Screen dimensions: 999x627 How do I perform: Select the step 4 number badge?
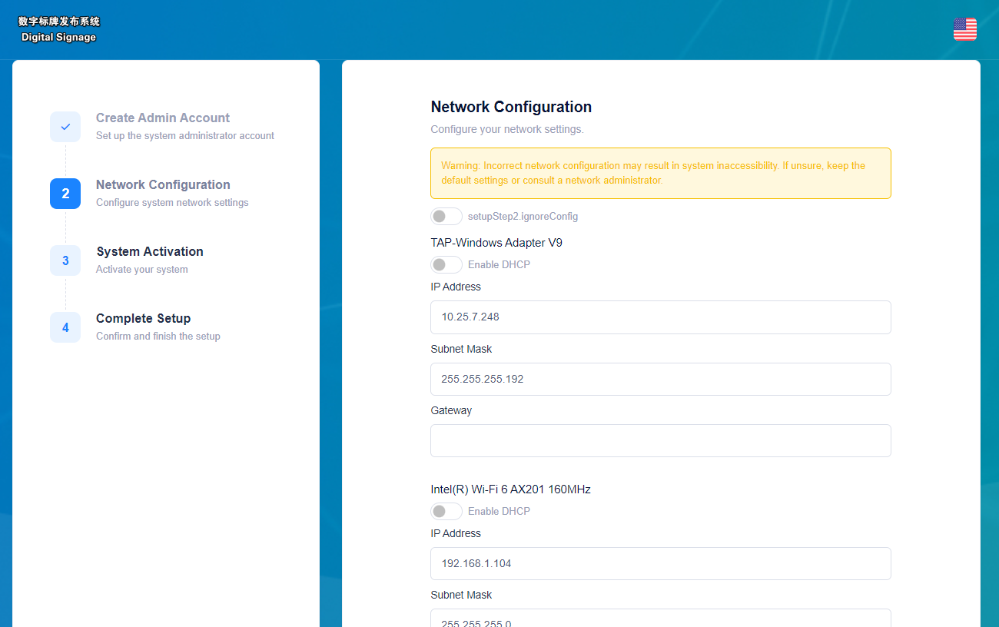[65, 327]
